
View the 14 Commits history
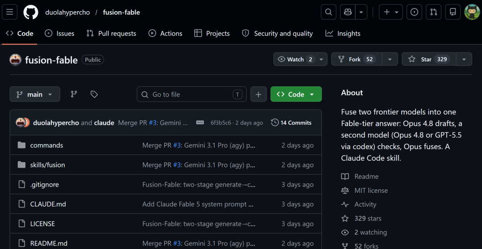[291, 123]
